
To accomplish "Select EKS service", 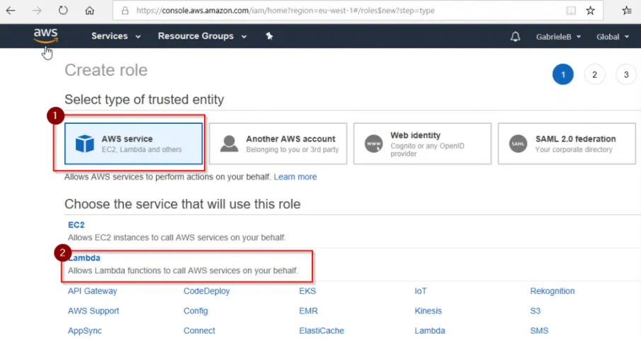I will pos(307,291).
